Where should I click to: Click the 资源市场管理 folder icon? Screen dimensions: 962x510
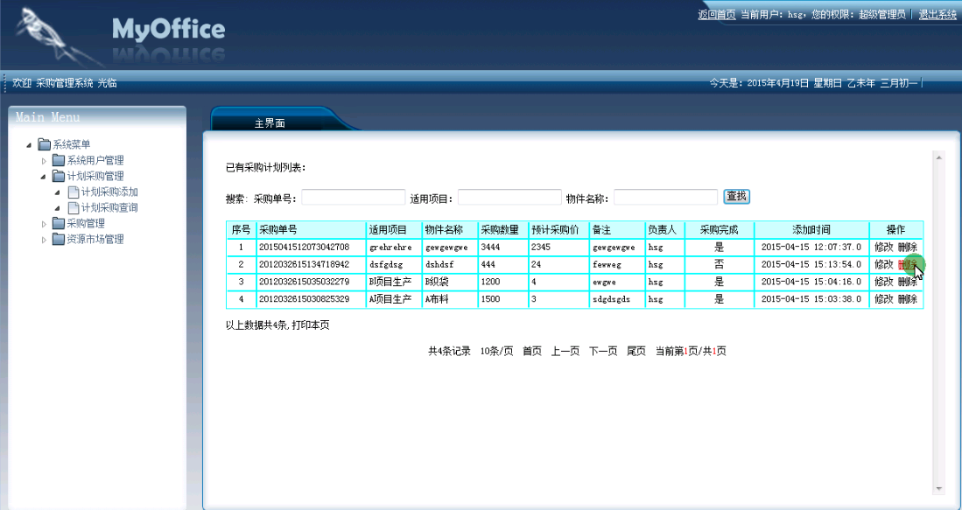58,240
